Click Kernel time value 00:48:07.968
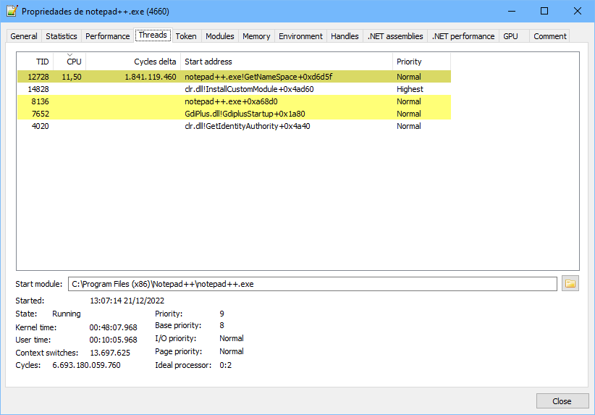 [x=113, y=327]
